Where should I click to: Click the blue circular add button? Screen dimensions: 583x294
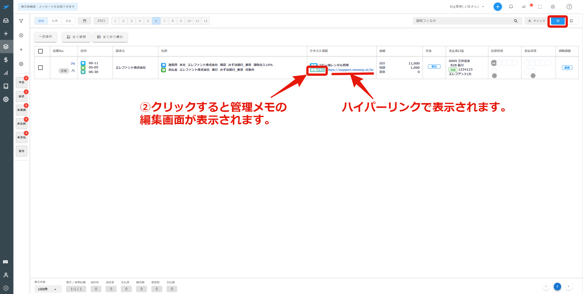497,7
